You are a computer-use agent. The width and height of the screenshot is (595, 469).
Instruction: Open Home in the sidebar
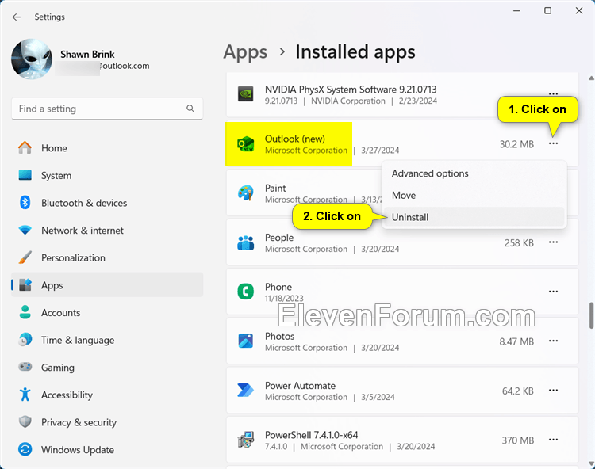[107, 148]
